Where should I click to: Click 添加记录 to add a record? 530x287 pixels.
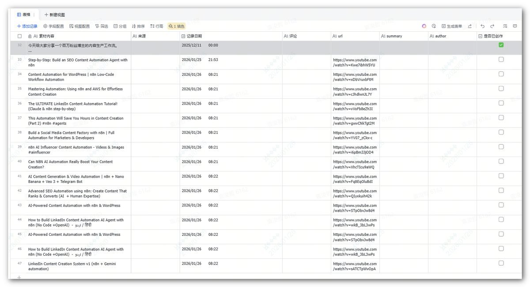27,26
